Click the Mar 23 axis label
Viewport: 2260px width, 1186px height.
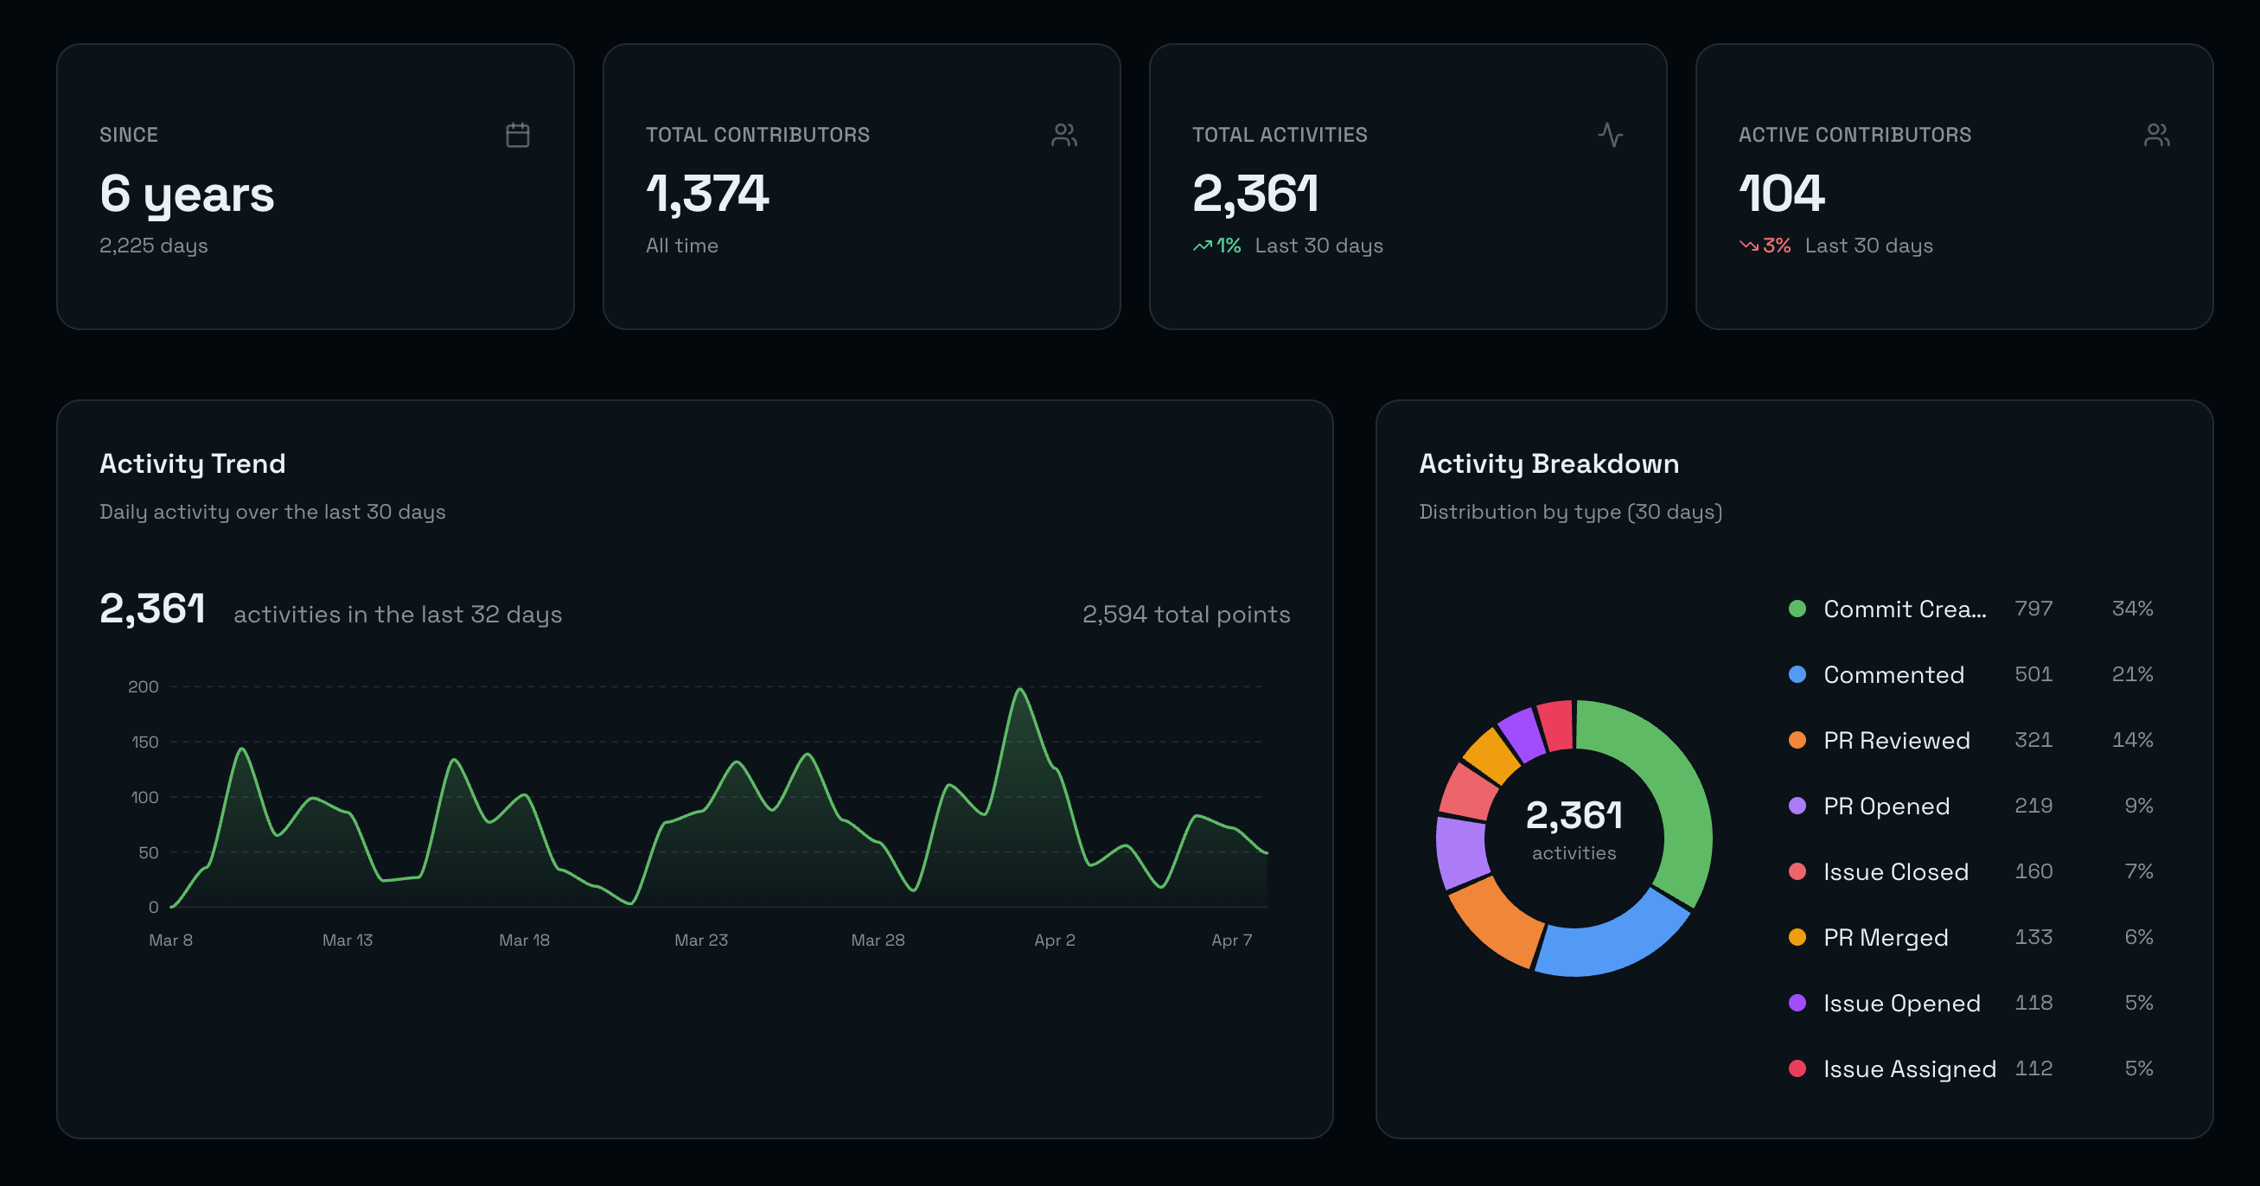[701, 941]
